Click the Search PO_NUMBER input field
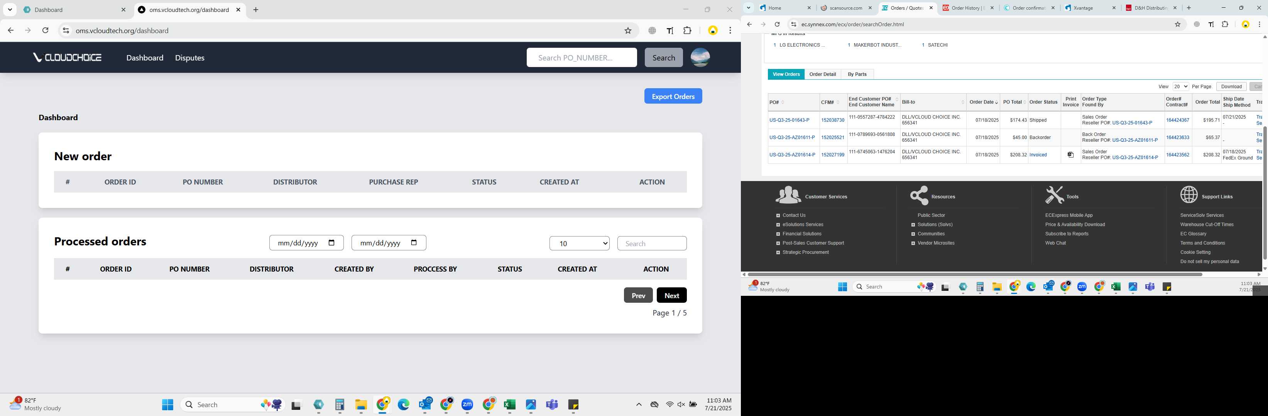The image size is (1268, 416). click(x=582, y=57)
